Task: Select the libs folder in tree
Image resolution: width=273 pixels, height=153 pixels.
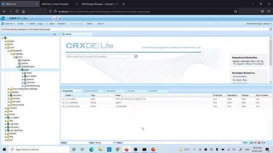Action: tap(12, 121)
